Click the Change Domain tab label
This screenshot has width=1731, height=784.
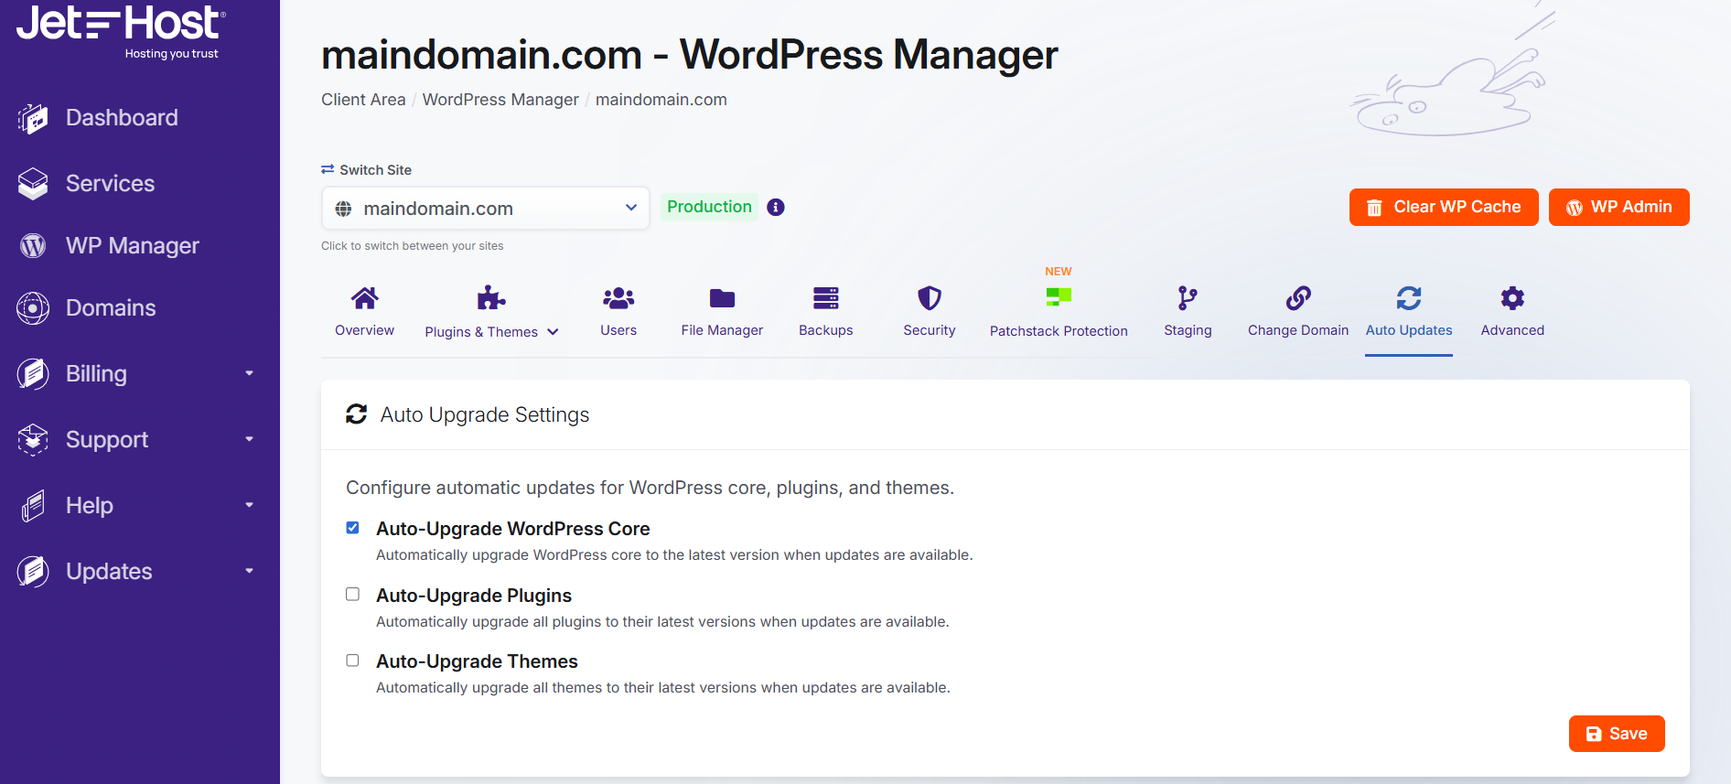tap(1298, 330)
